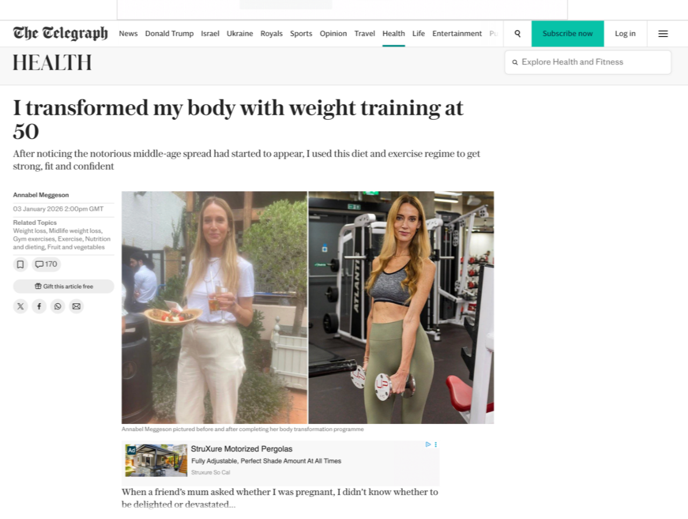688x519 pixels.
Task: Share article on X
Action: (x=20, y=306)
